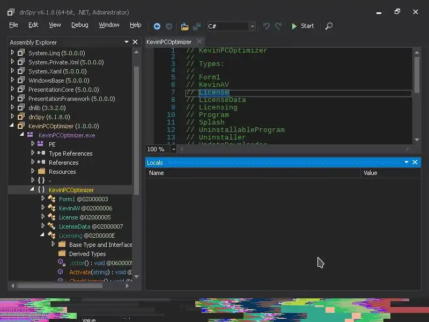The width and height of the screenshot is (429, 322).
Task: Click the Search magnifier icon
Action: pos(329,26)
